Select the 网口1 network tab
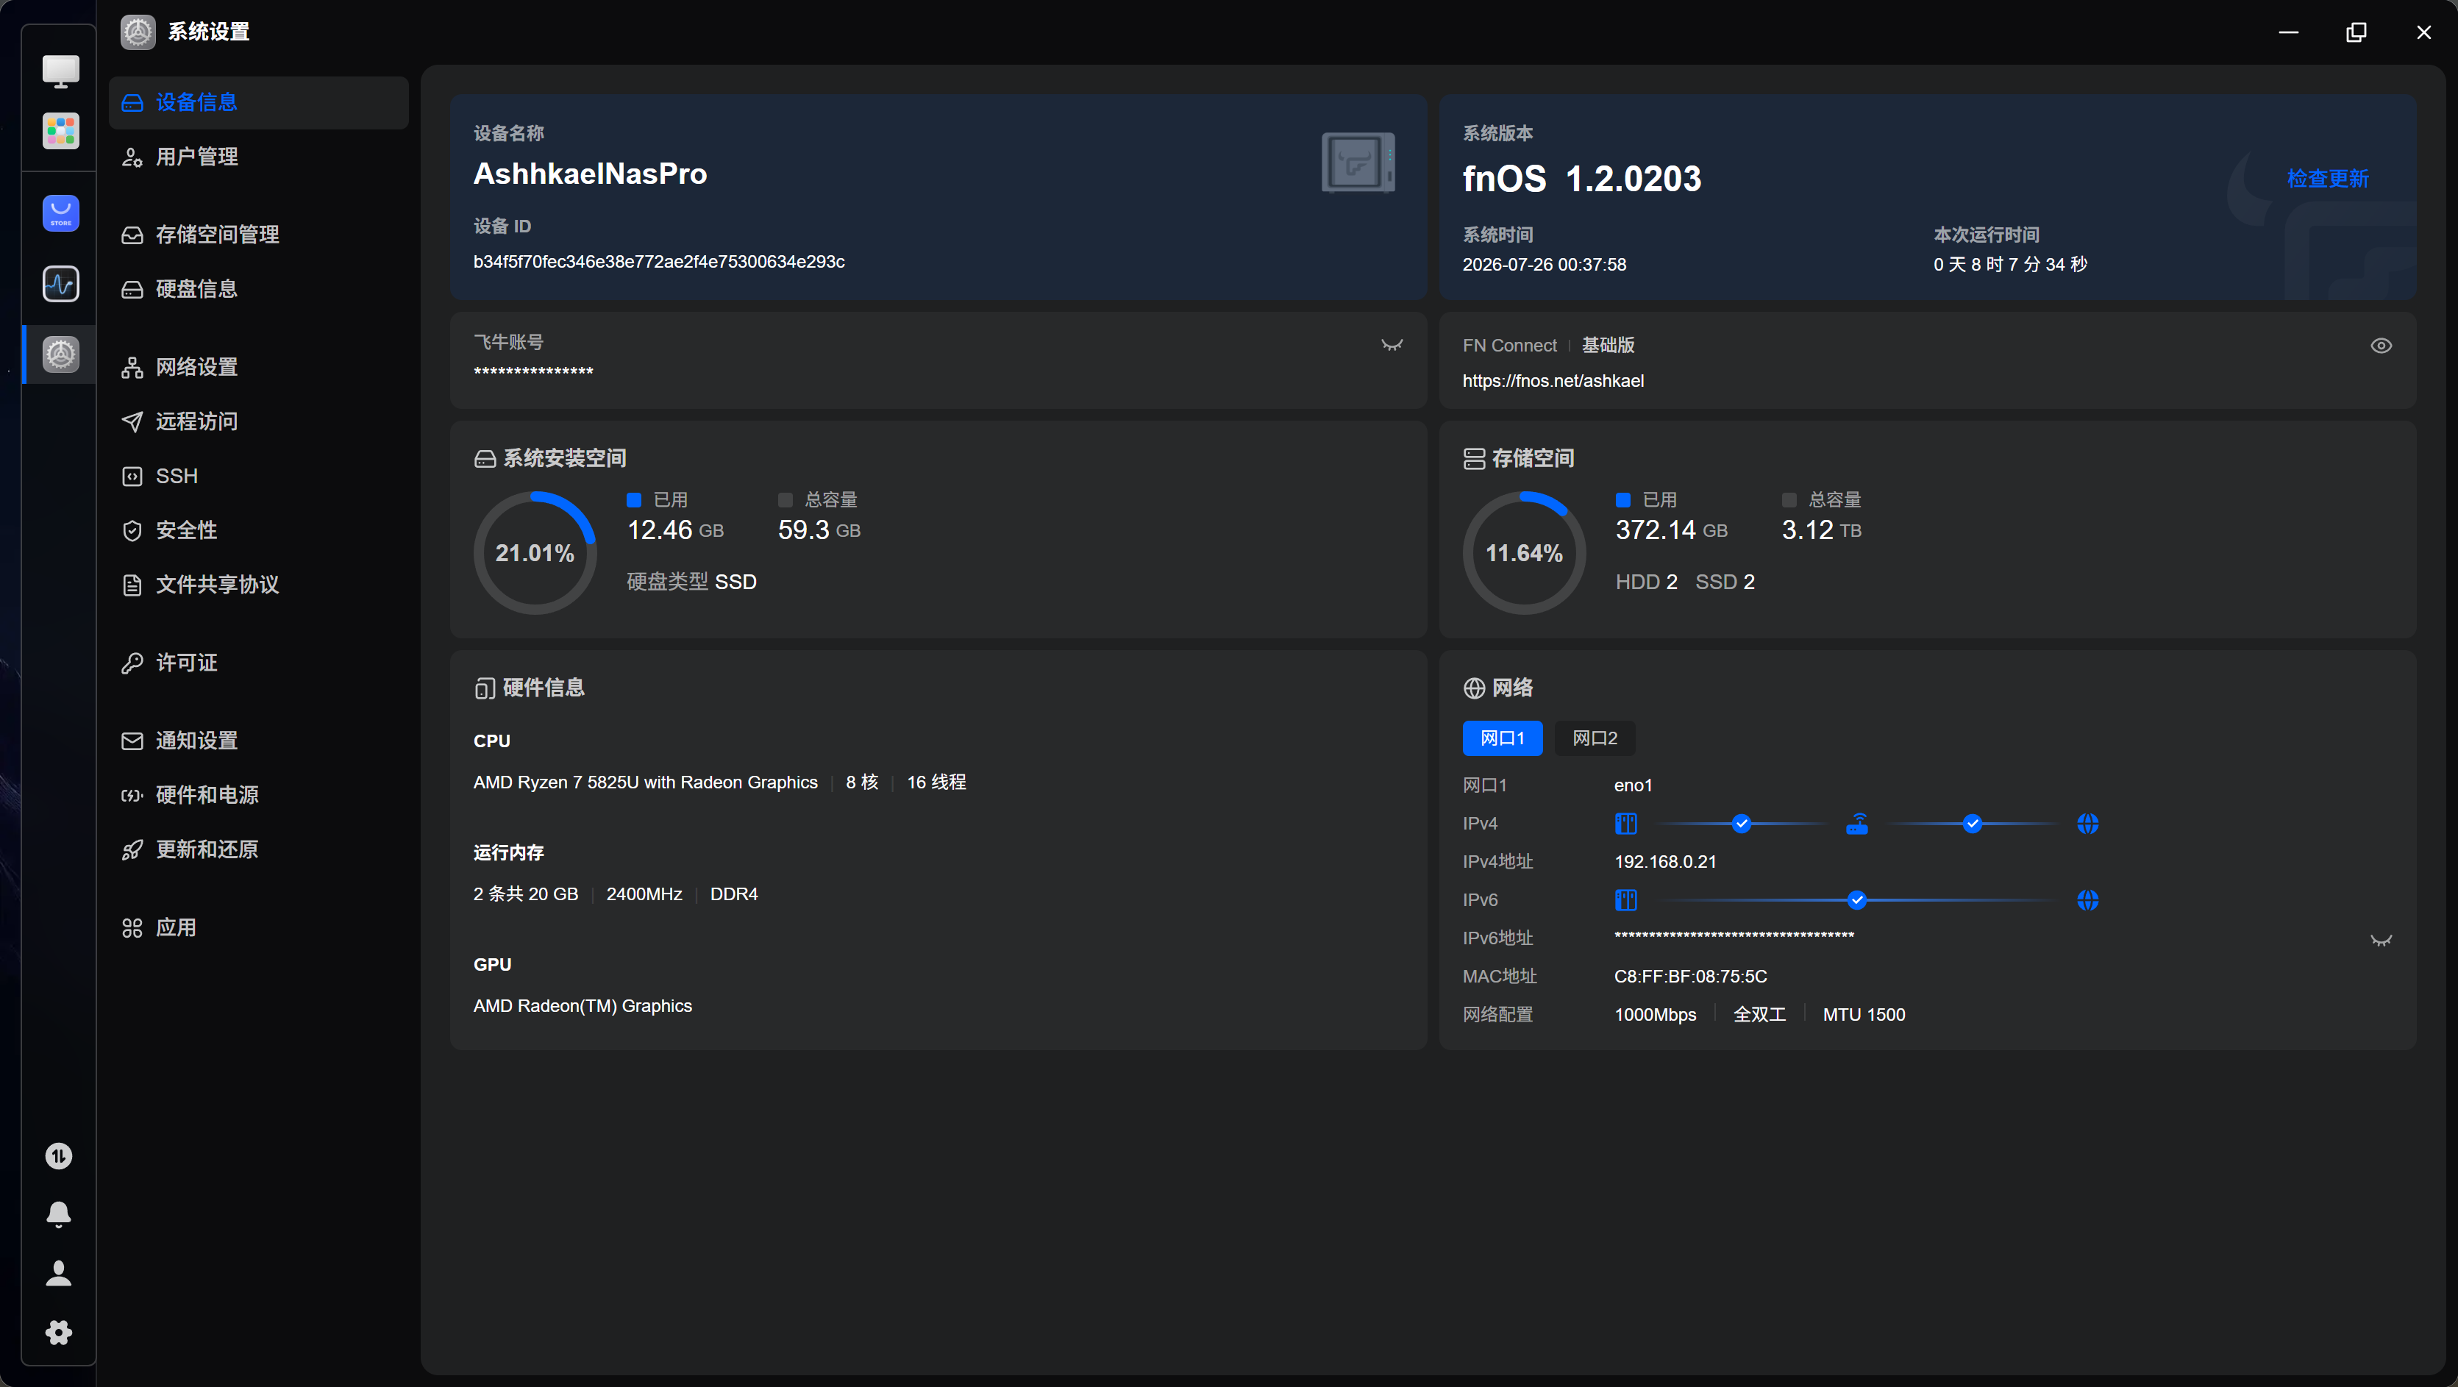This screenshot has width=2458, height=1387. (1502, 738)
